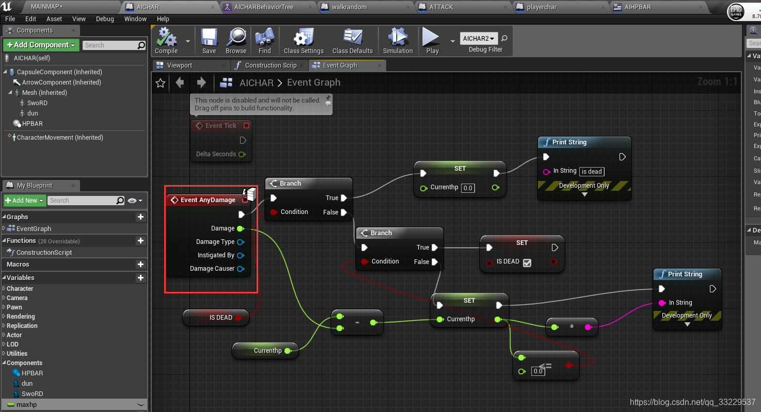Collapse the Mesh (Inherited) component tree
This screenshot has height=412, width=761.
(10, 93)
